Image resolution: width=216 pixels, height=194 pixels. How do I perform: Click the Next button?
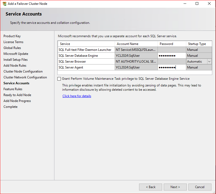[175, 187]
